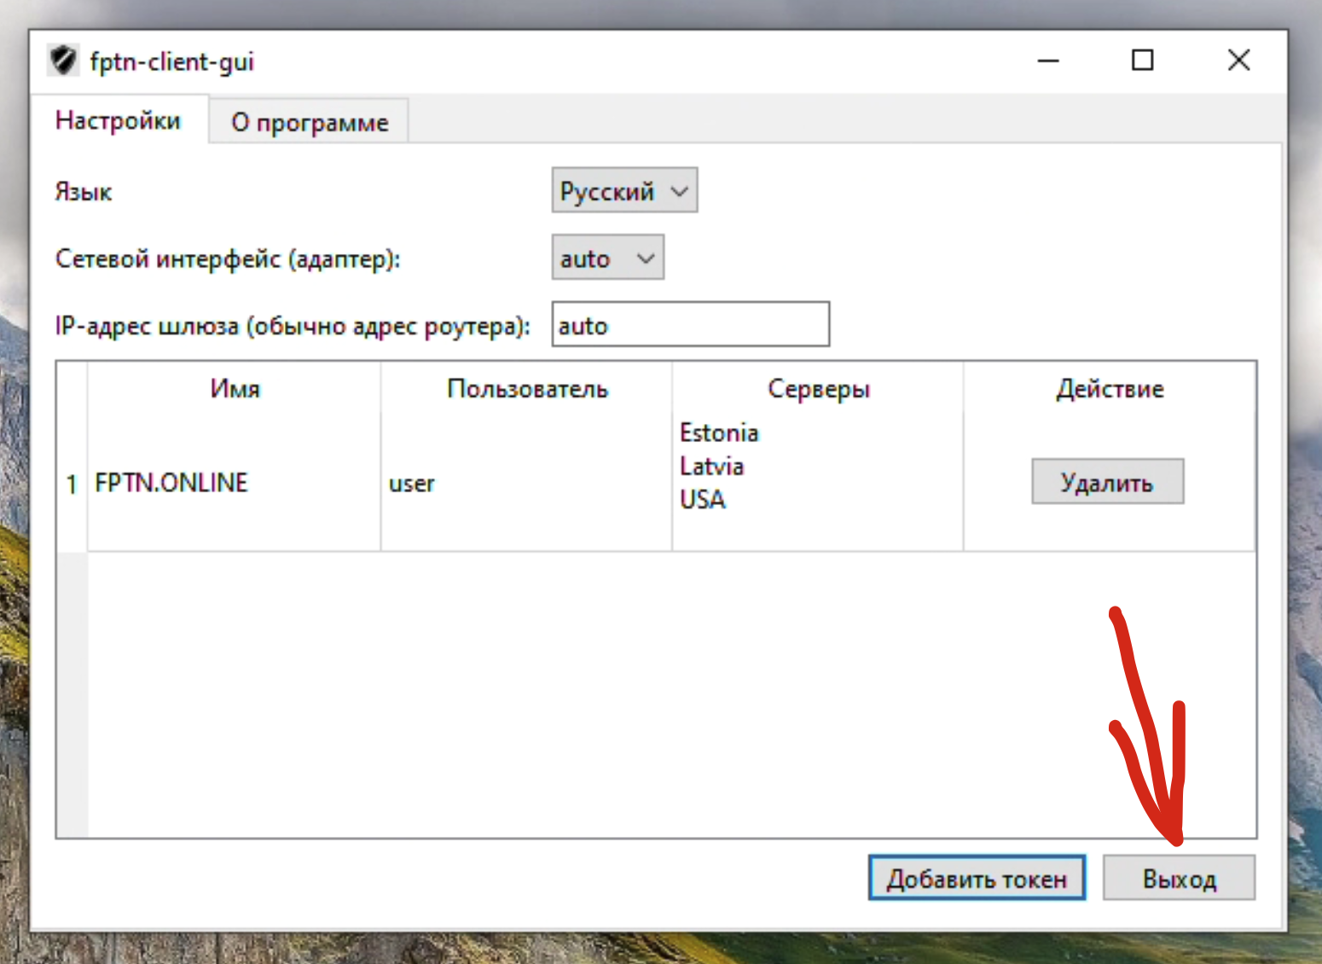The width and height of the screenshot is (1322, 964).
Task: Select the Имя column header
Action: point(235,389)
